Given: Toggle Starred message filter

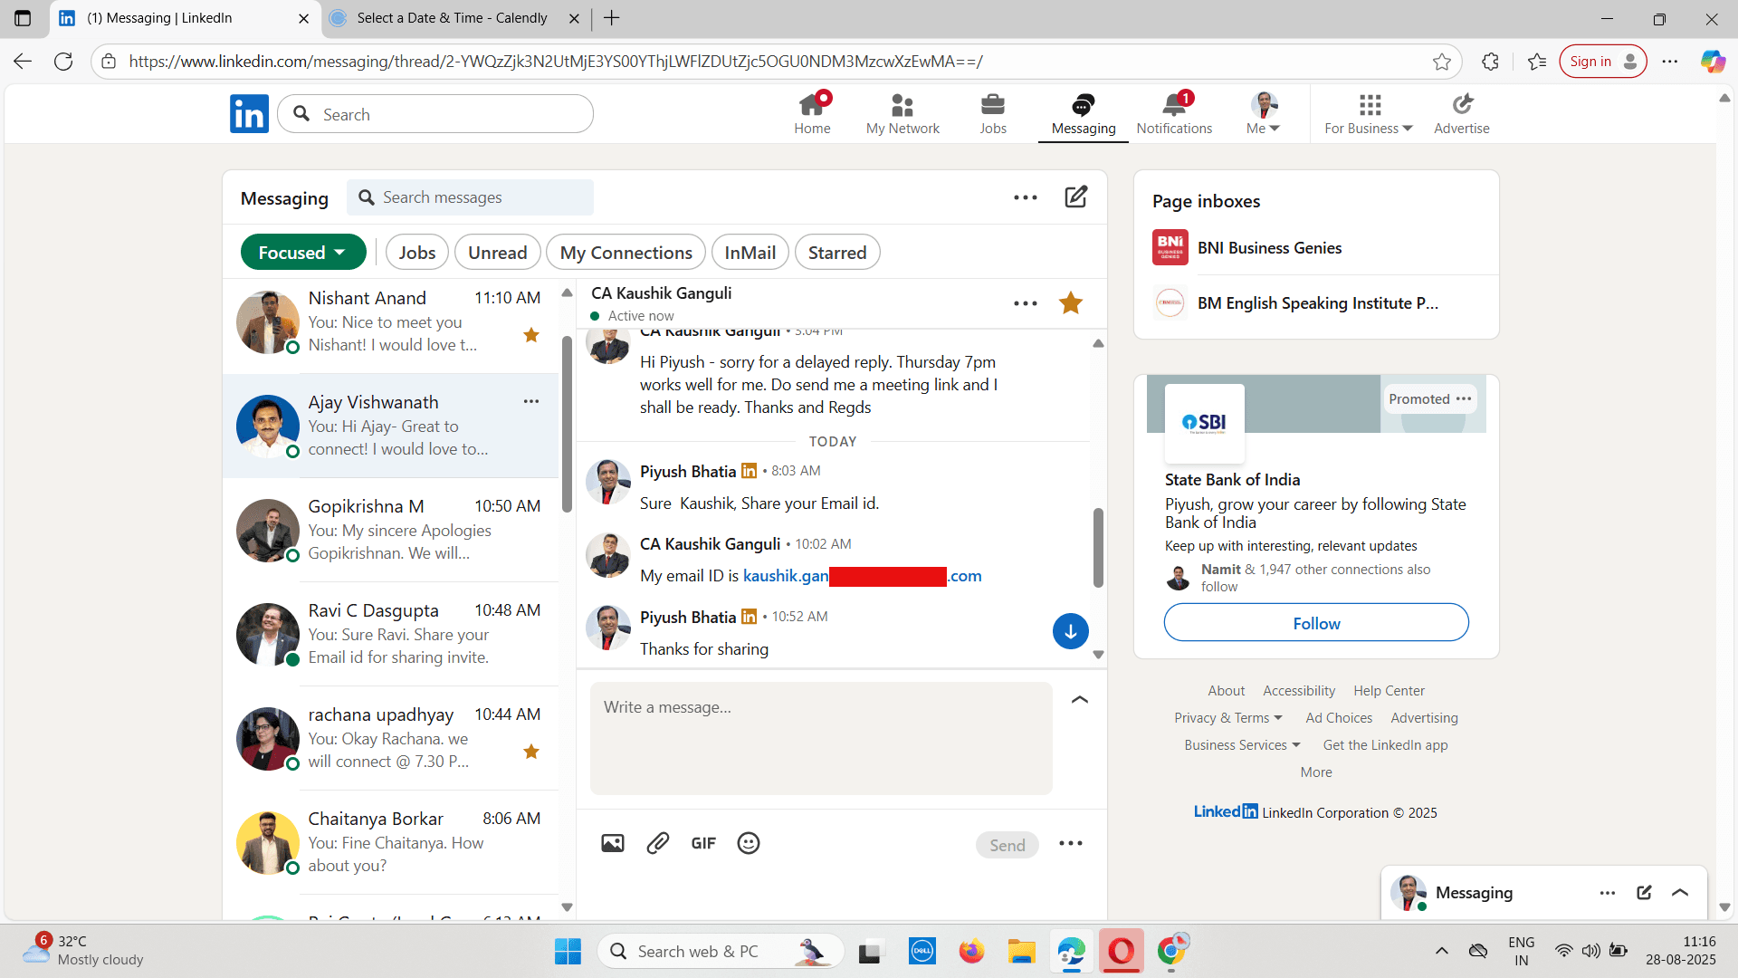Looking at the screenshot, I should pos(837,253).
